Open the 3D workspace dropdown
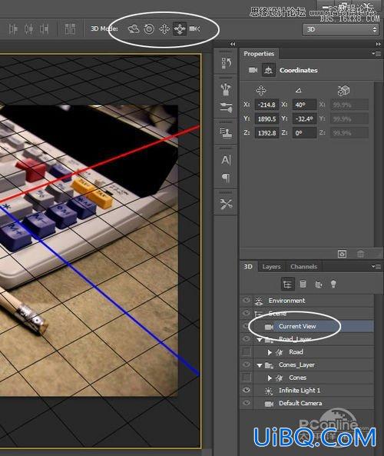Viewport: 384px width, 456px height. click(340, 29)
